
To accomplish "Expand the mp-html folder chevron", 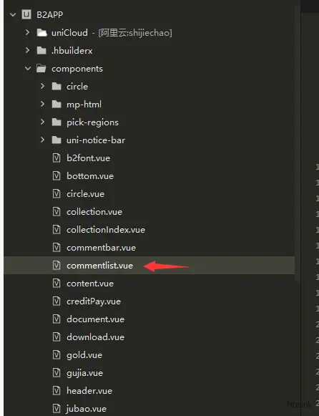I will click(42, 105).
